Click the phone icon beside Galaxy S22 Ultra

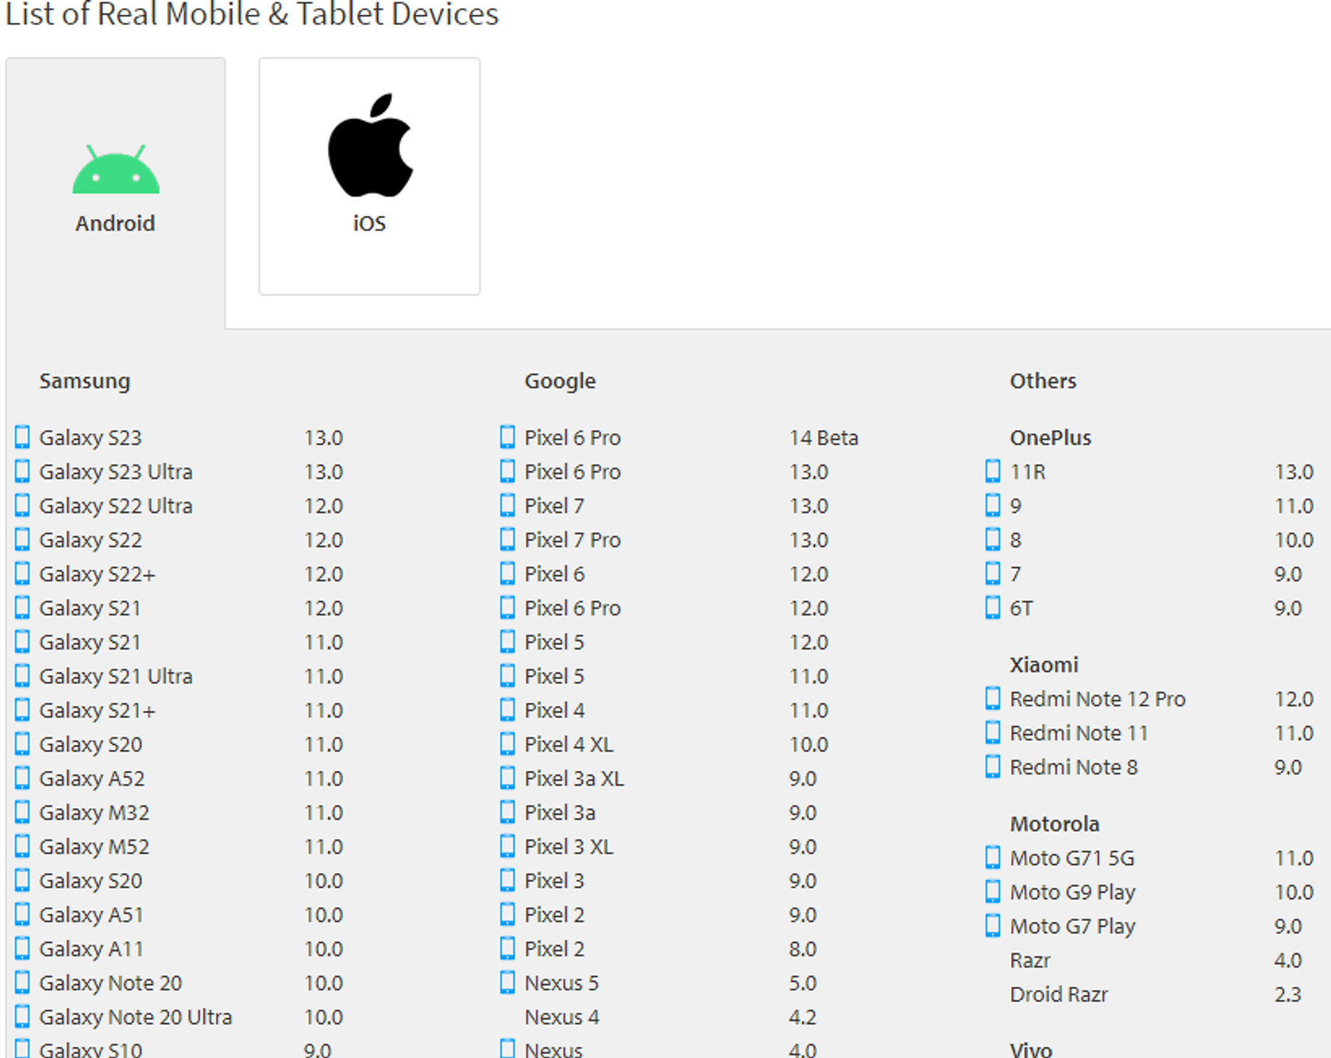click(22, 505)
